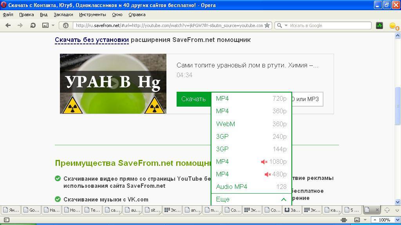The height and width of the screenshot is (225, 401).
Task: Switch to the '5 …' tab
Action: [353, 210]
